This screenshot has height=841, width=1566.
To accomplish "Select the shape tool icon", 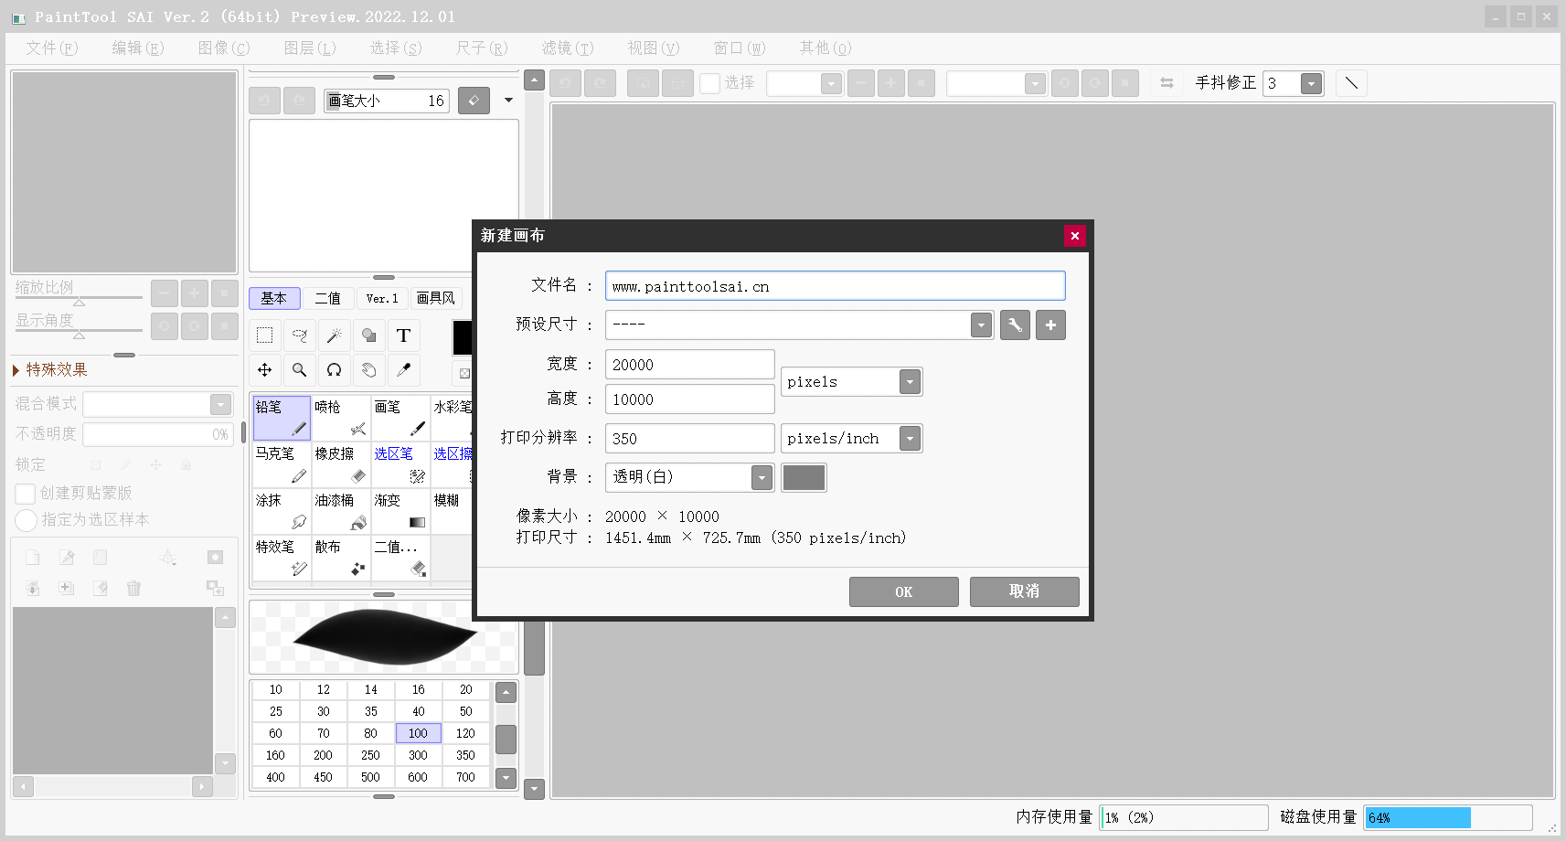I will (368, 335).
